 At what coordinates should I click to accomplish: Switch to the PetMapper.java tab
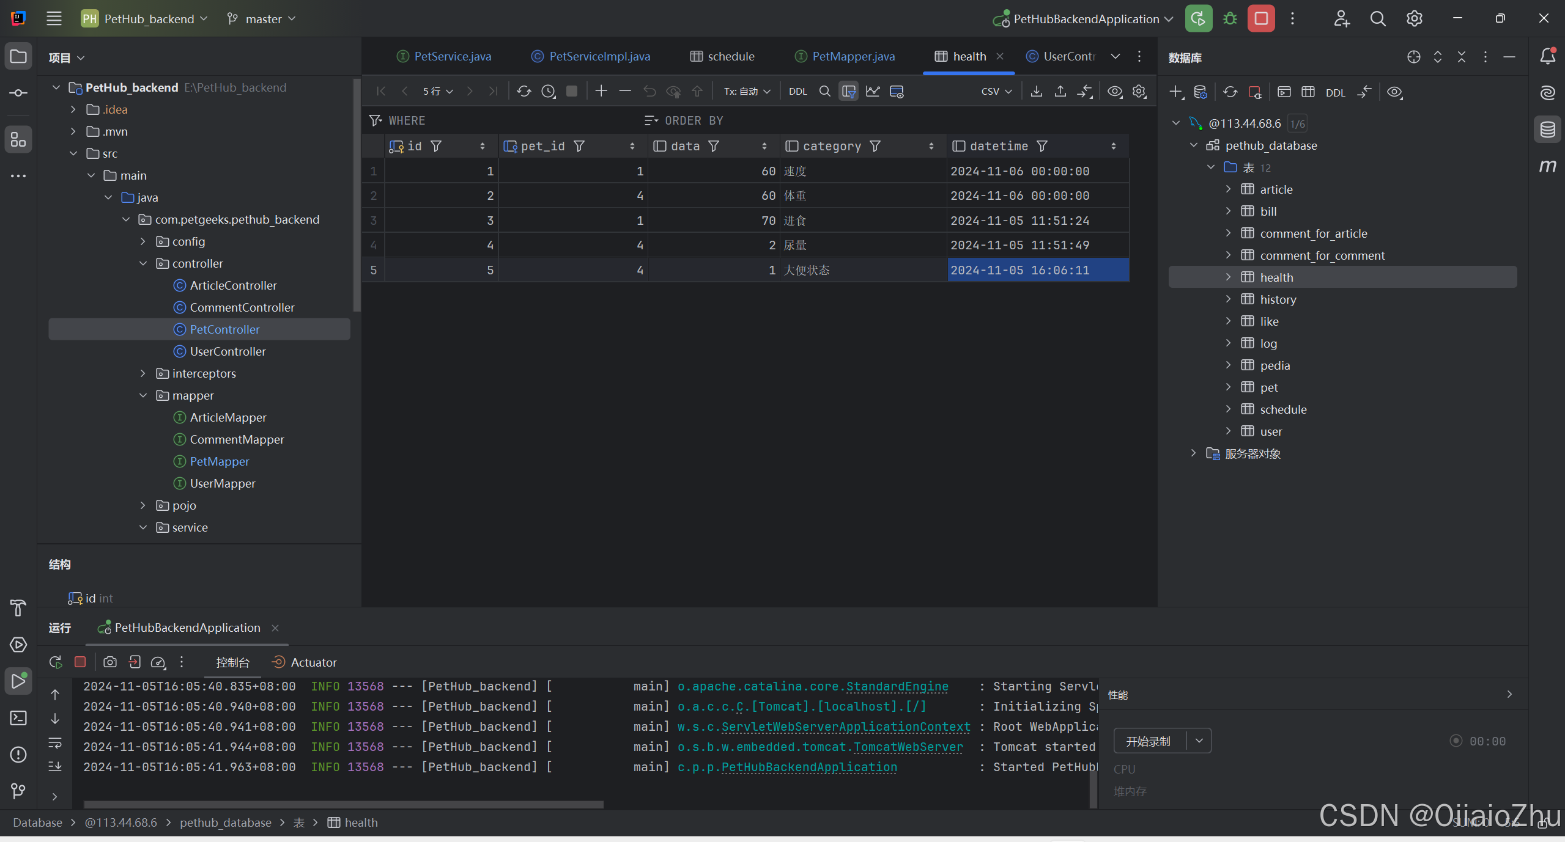click(x=853, y=56)
